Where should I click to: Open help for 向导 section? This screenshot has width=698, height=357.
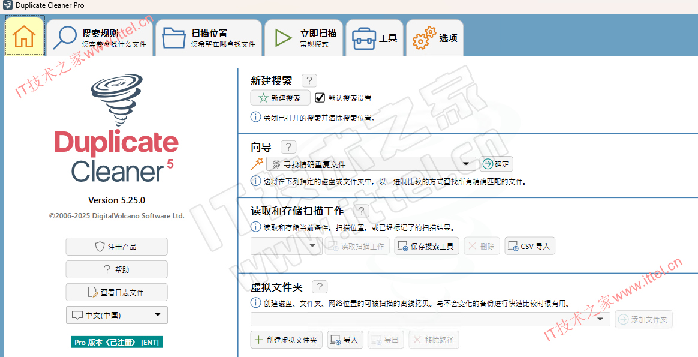(288, 146)
